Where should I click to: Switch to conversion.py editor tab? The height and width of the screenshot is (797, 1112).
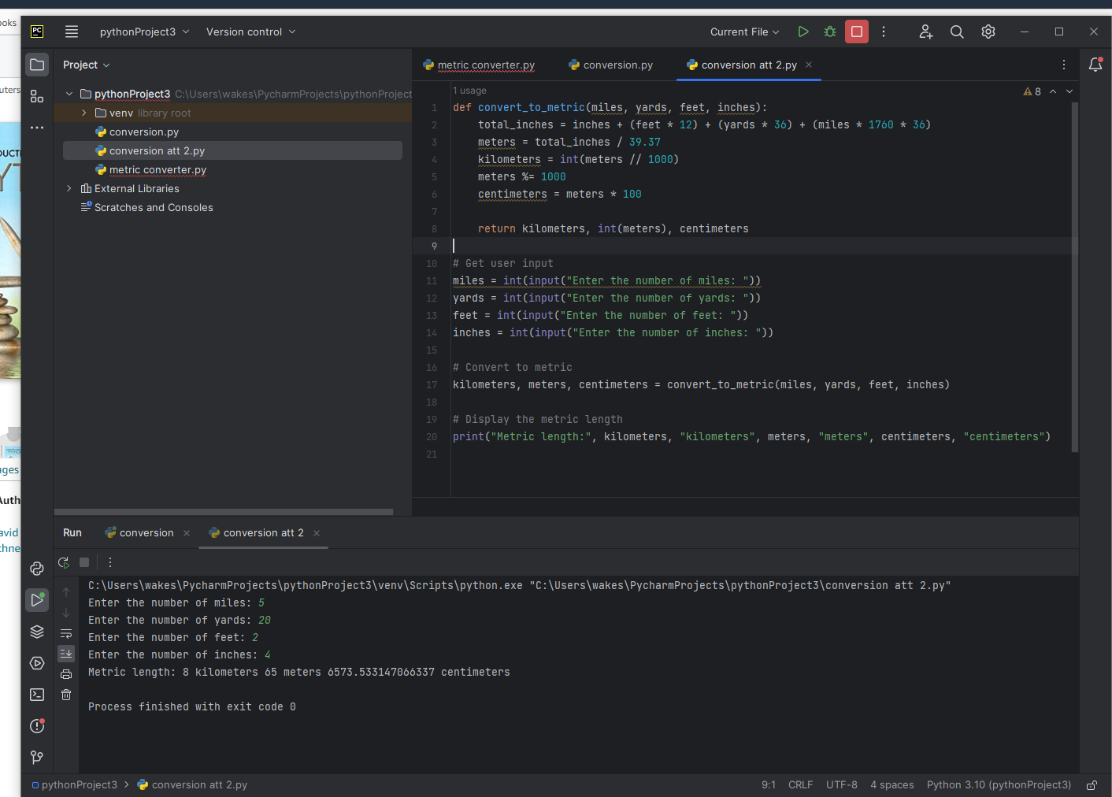click(x=610, y=65)
